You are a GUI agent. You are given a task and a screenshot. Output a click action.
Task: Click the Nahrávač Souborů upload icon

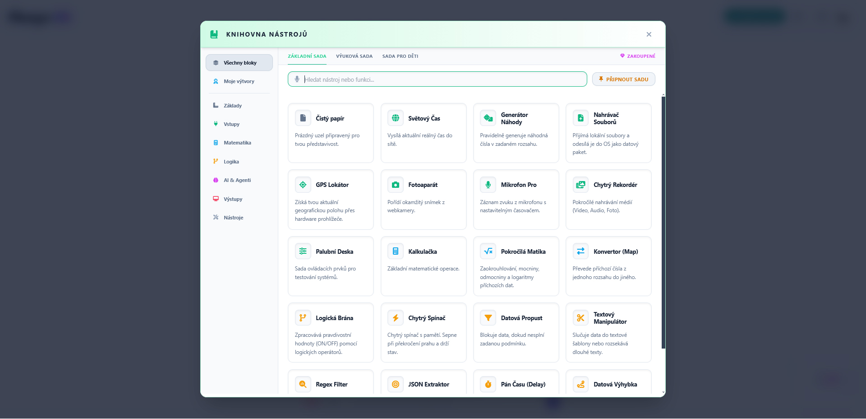(x=580, y=118)
